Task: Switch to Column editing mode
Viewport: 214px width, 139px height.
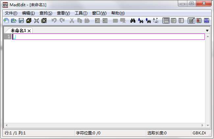Action: coord(199,21)
